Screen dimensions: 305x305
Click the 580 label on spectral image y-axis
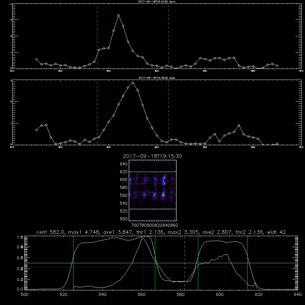[124, 188]
